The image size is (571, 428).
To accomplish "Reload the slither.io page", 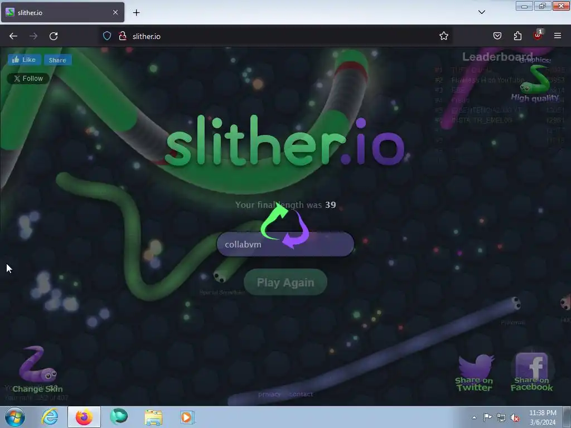I will point(54,36).
